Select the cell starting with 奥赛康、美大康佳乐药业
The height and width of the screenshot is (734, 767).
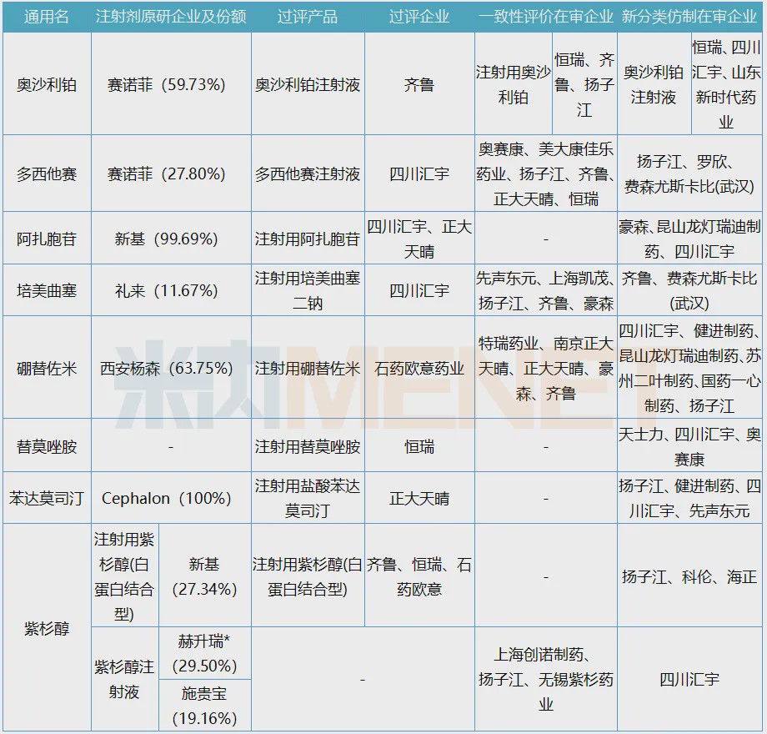click(x=546, y=173)
